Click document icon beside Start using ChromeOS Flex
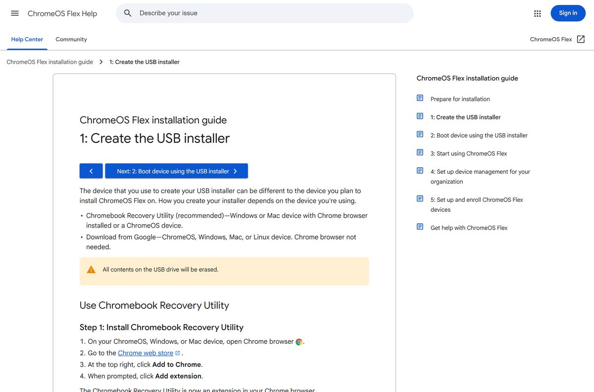This screenshot has width=594, height=392. [420, 152]
